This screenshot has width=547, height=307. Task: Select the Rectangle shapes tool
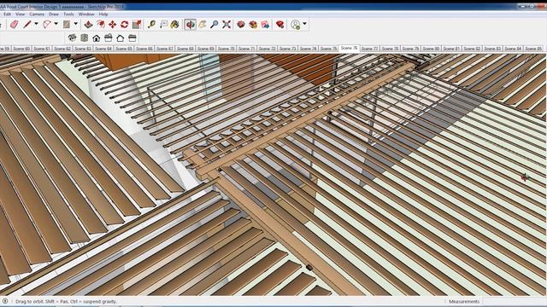click(x=67, y=25)
